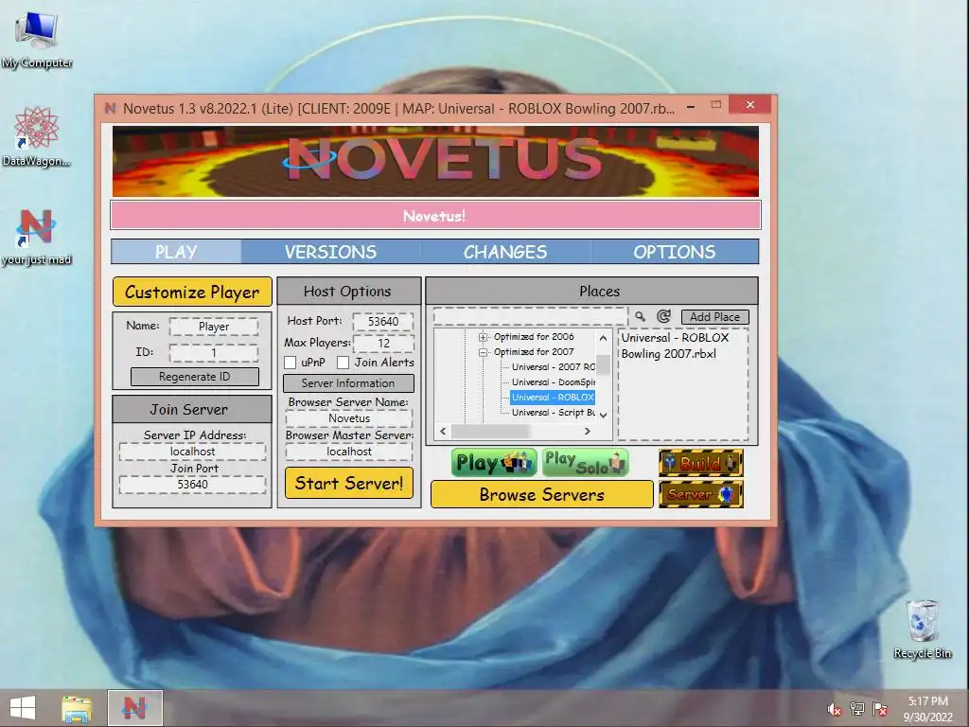Click the tree scroll-up arrow
The image size is (969, 727).
pyautogui.click(x=603, y=338)
